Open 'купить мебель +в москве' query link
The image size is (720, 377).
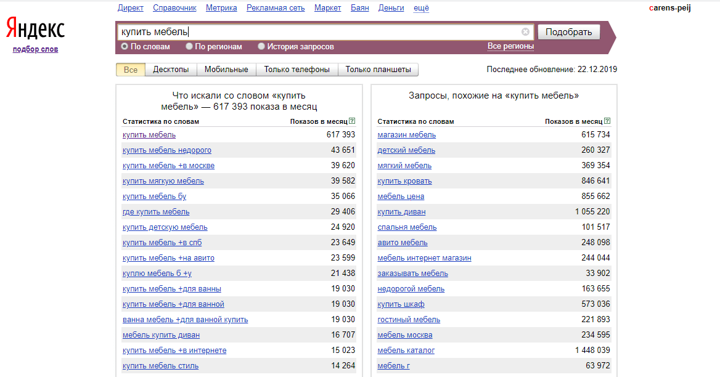click(x=168, y=166)
